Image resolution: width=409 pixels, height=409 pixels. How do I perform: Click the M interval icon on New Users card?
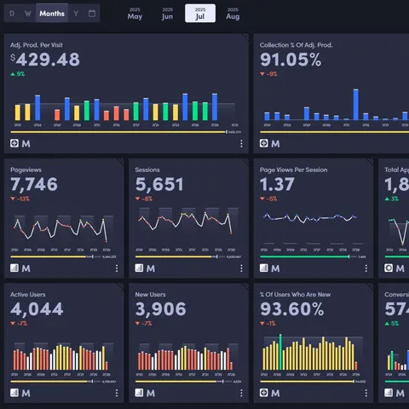[x=151, y=394]
